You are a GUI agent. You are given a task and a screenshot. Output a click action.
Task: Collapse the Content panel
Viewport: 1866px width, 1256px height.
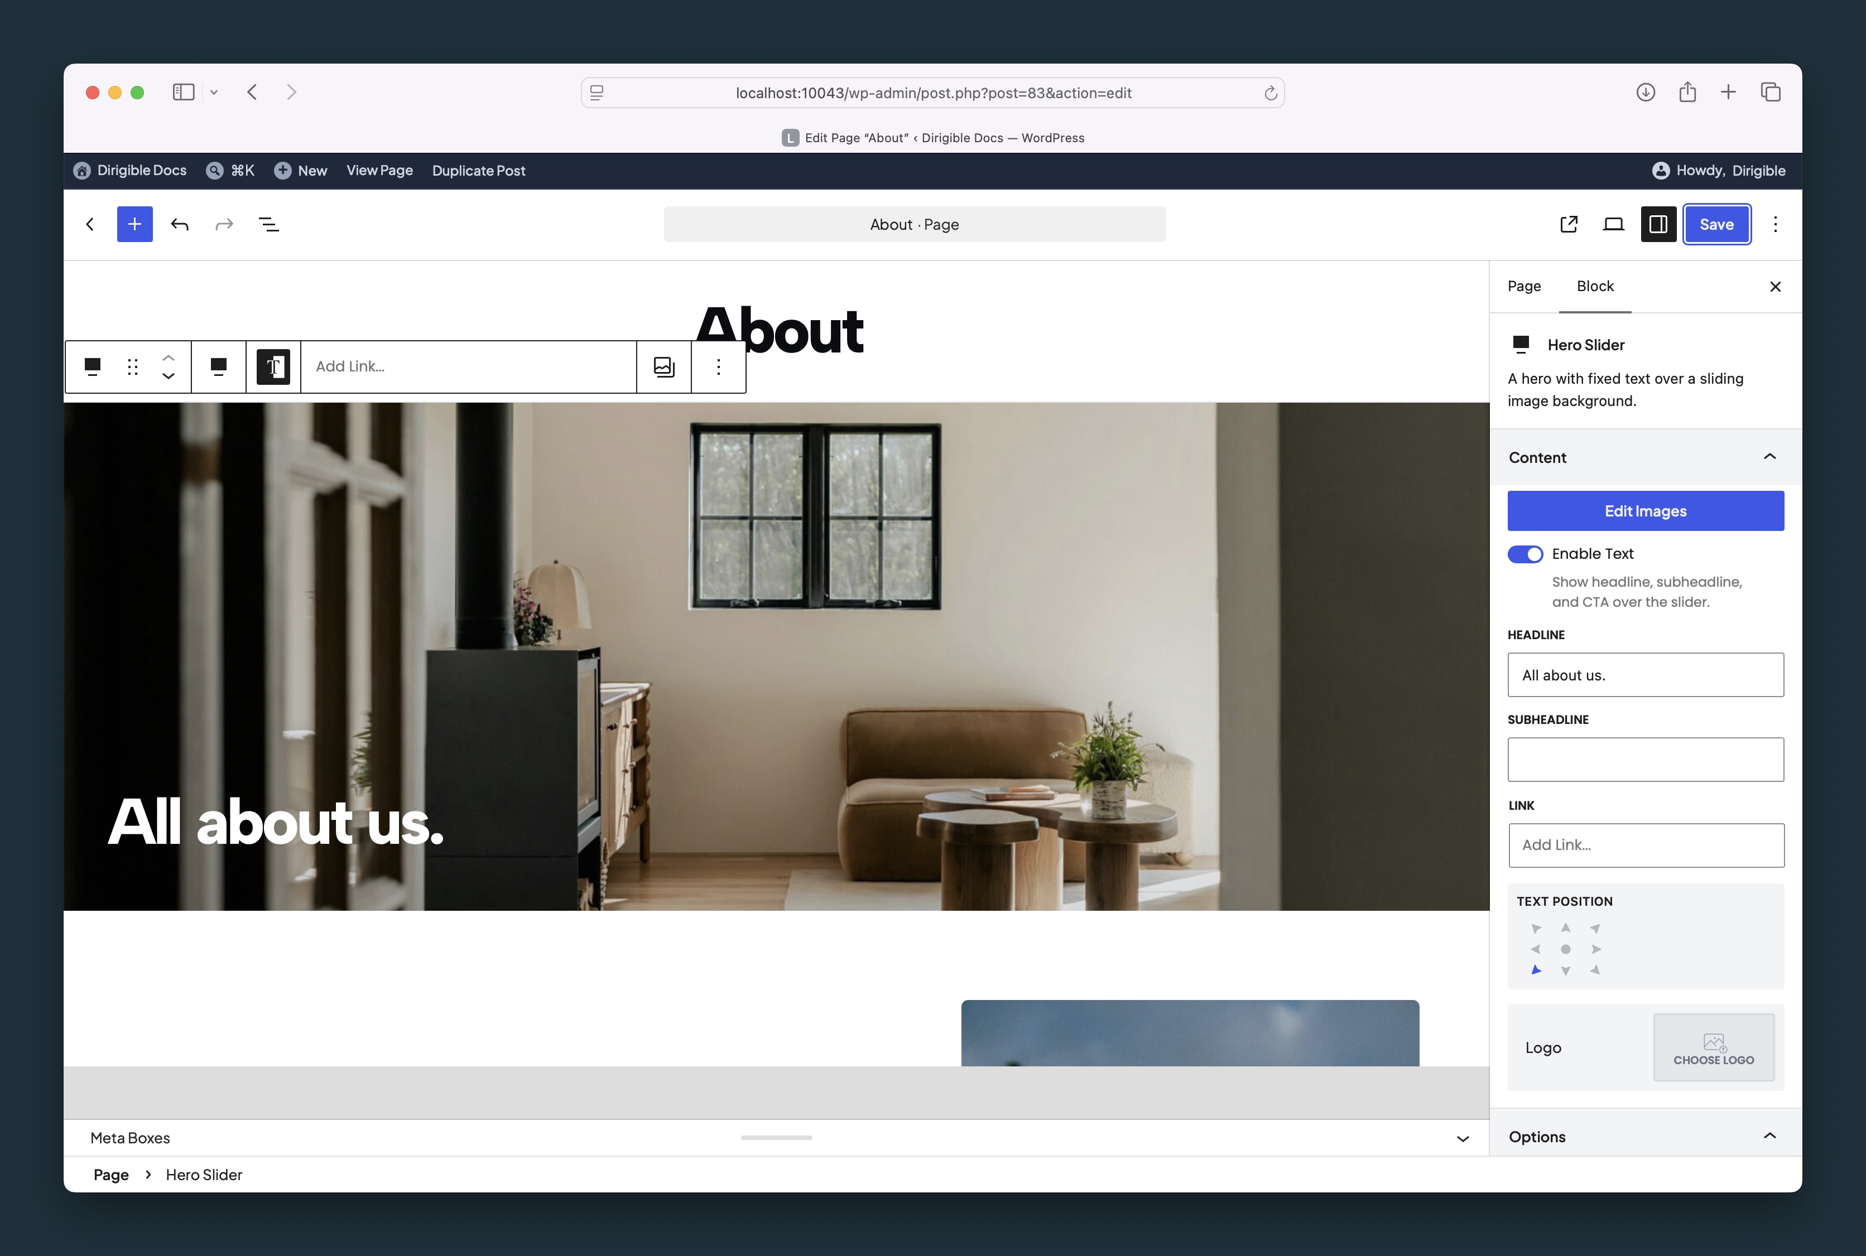click(x=1770, y=457)
